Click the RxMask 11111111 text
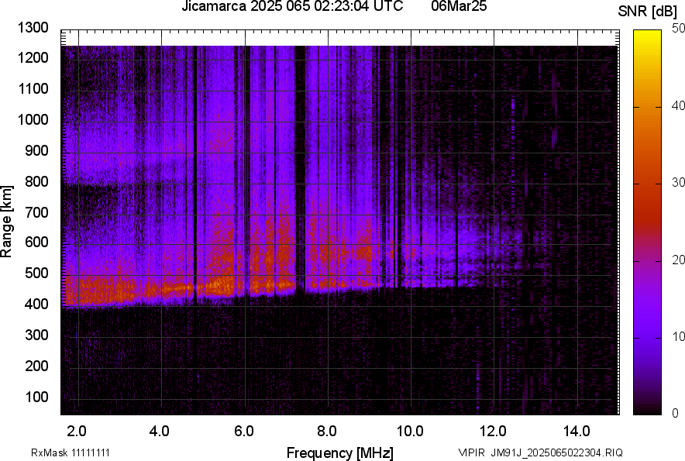This screenshot has height=461, width=685. [75, 452]
